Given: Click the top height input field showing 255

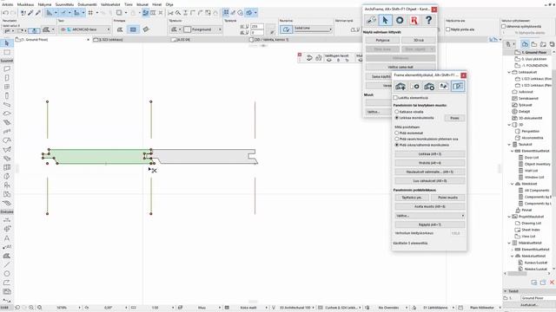Looking at the screenshot, I should pyautogui.click(x=257, y=27).
